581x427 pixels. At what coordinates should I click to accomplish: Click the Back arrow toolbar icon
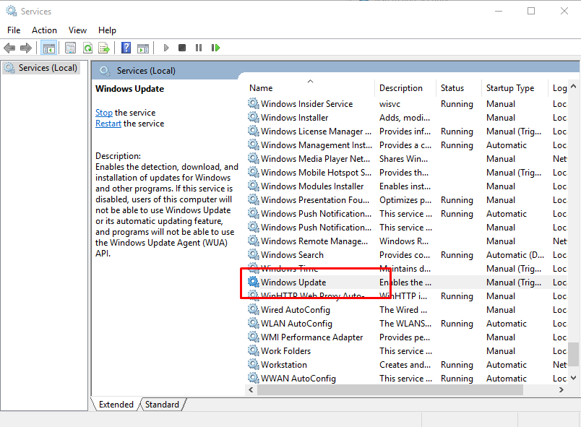tap(9, 48)
